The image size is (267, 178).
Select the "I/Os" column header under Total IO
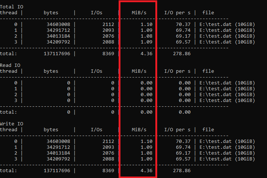tap(97, 13)
